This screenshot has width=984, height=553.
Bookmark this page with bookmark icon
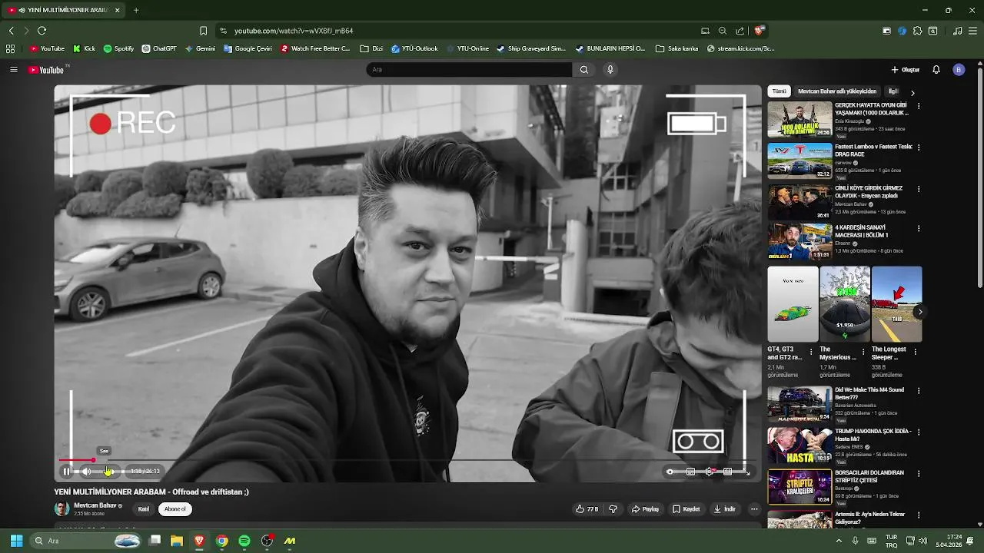(x=203, y=31)
